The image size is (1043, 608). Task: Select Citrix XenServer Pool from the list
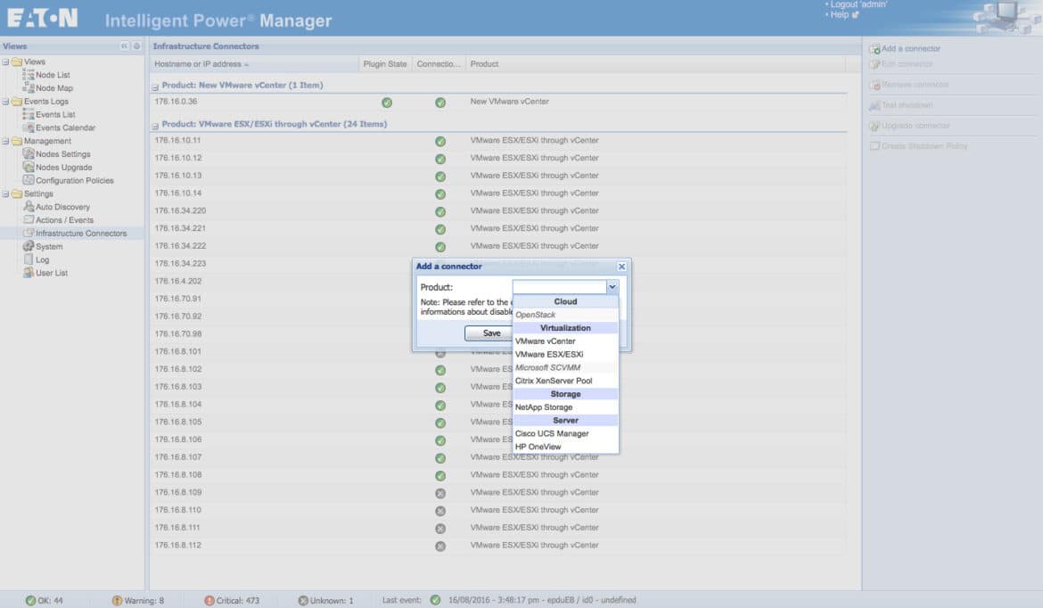coord(565,381)
